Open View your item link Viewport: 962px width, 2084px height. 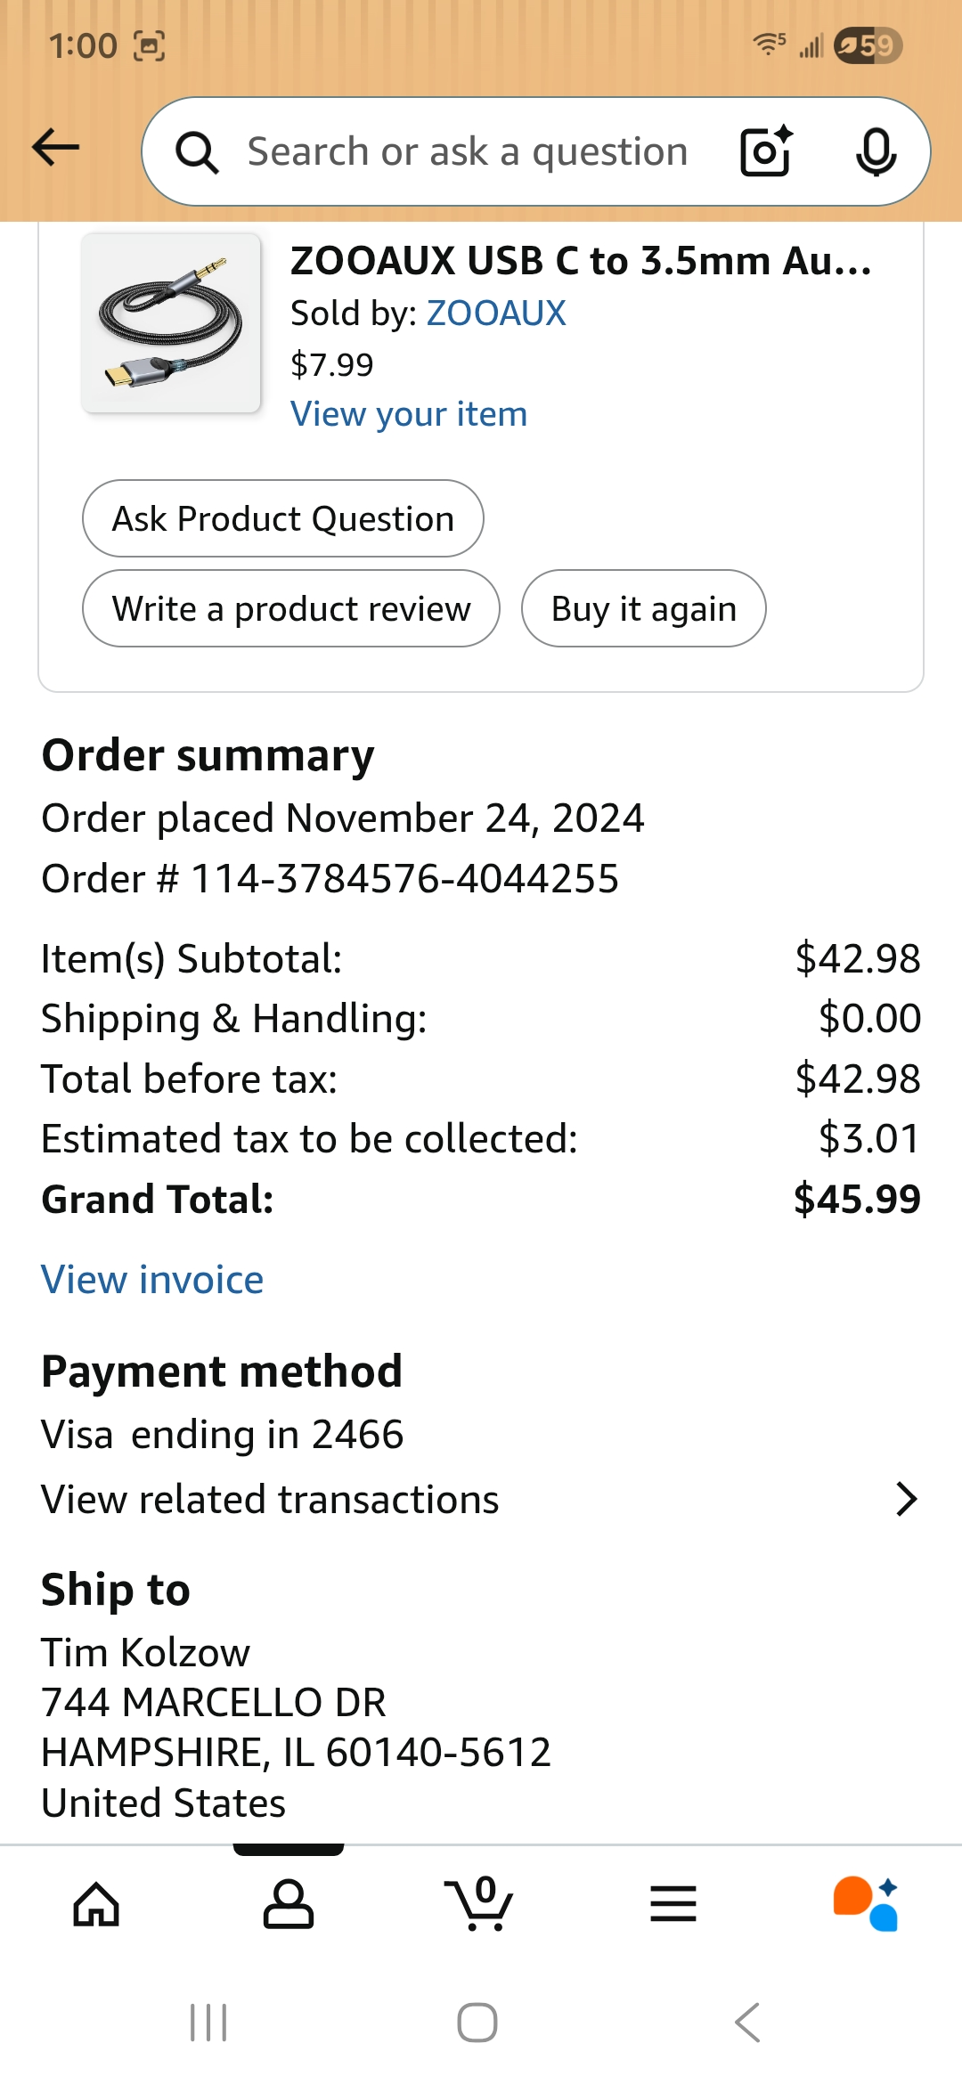tap(409, 414)
